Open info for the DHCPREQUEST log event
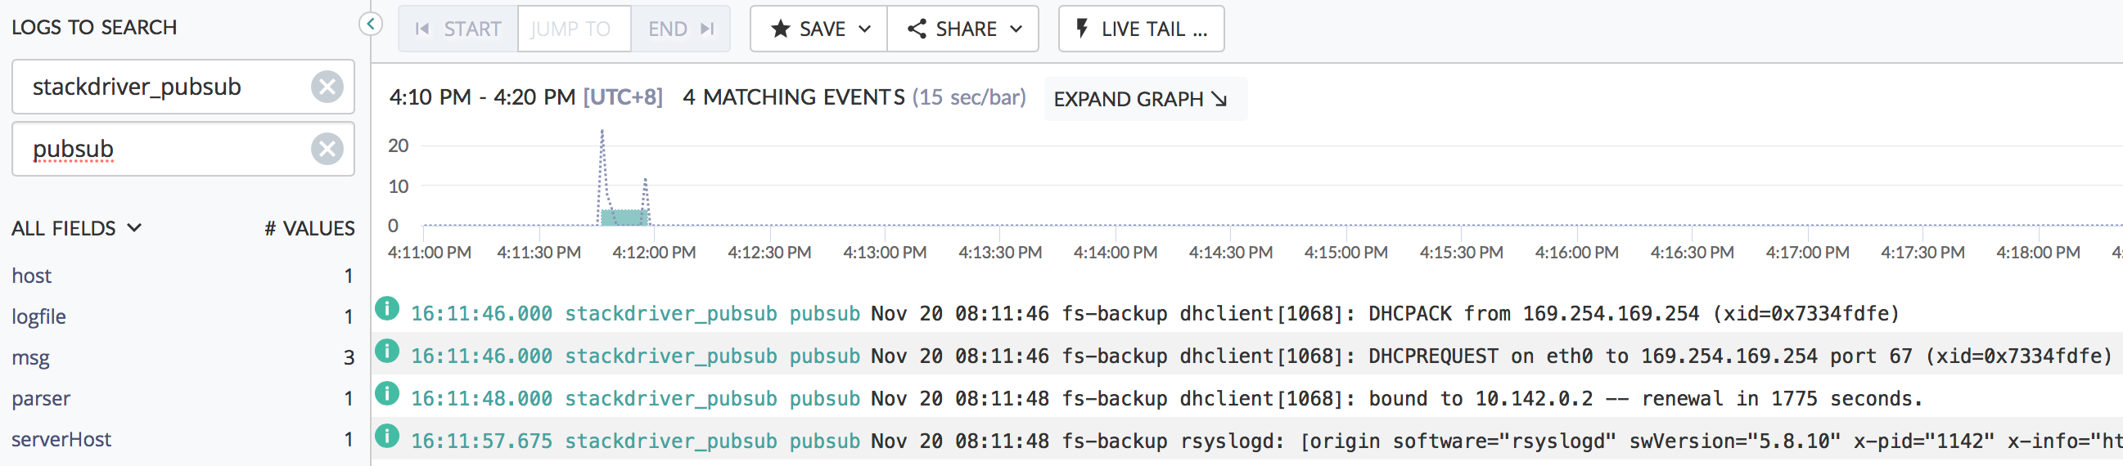Screen dimensions: 2123x466 [x=386, y=352]
